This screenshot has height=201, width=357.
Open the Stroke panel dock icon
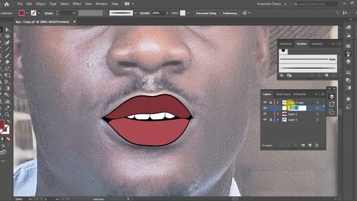(x=348, y=73)
